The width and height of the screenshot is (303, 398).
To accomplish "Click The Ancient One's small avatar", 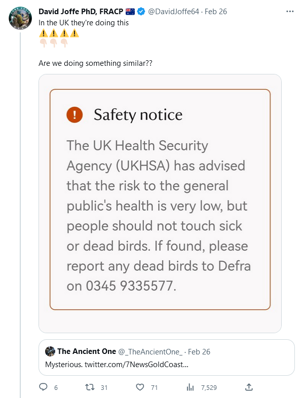I will tap(50, 351).
